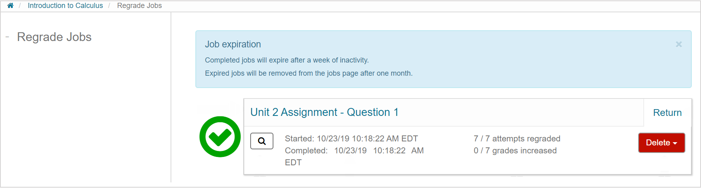This screenshot has height=188, width=701.
Task: Dismiss the Job expiration notice
Action: [679, 44]
